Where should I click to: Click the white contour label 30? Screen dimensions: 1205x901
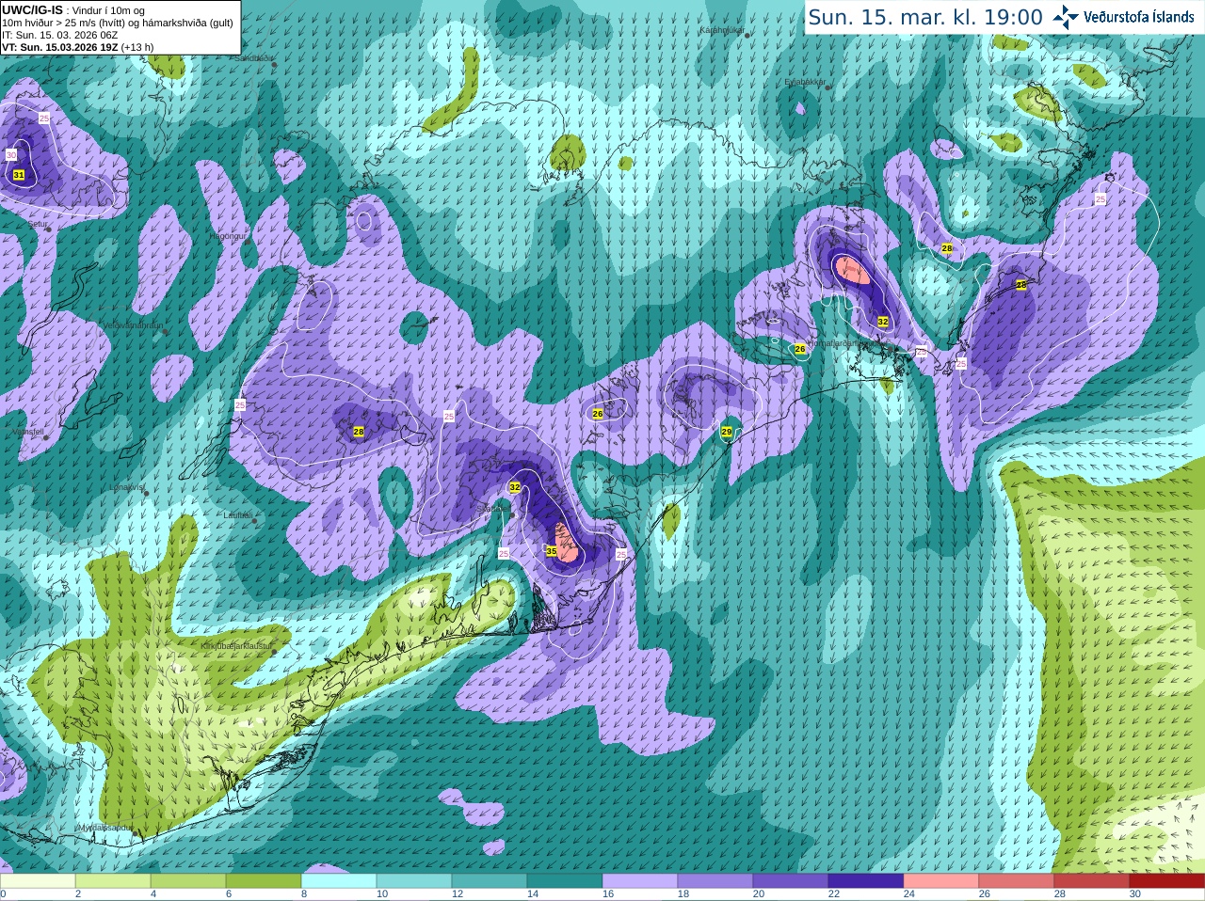point(11,154)
